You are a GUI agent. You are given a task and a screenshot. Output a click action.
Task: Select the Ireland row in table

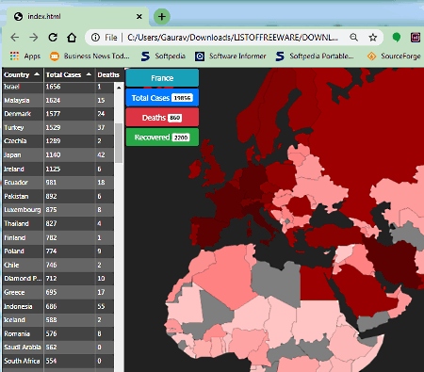click(58, 169)
